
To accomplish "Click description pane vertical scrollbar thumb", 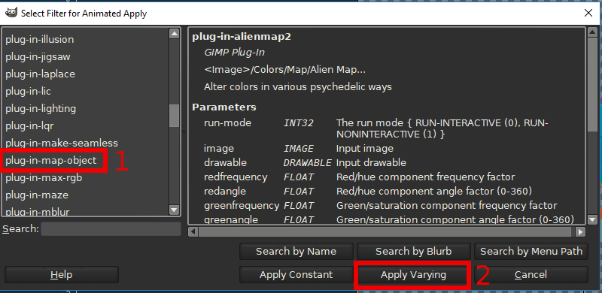I will 592,84.
